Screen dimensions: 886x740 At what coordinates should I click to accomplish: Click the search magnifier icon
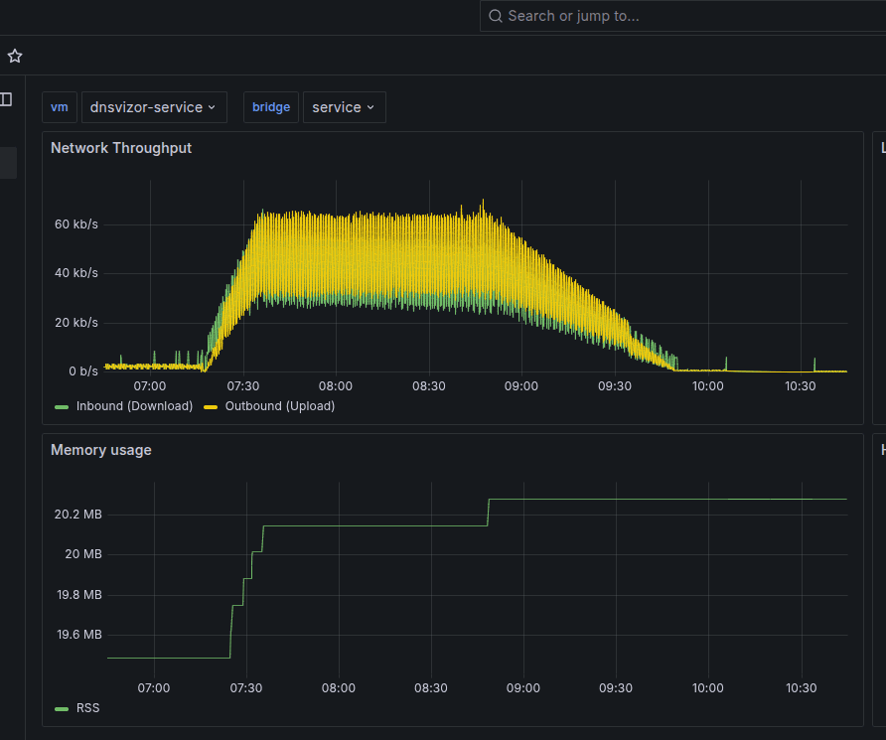click(x=496, y=16)
